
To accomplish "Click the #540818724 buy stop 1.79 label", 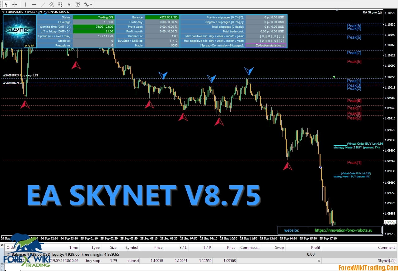I will click(21, 75).
